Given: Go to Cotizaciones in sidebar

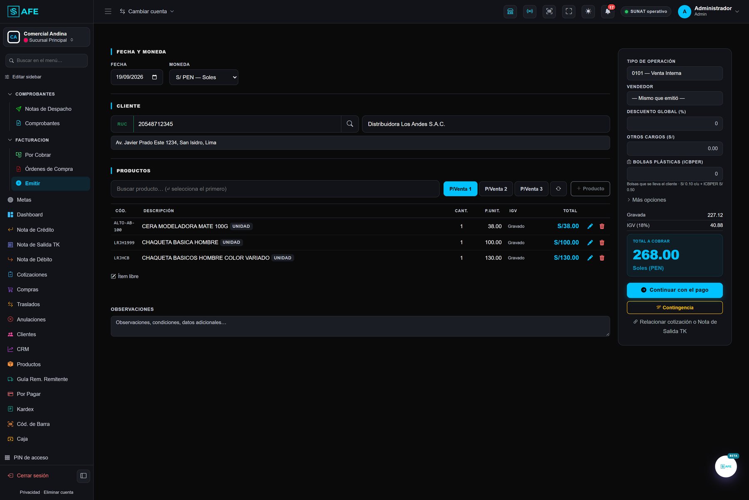Looking at the screenshot, I should click(x=32, y=275).
